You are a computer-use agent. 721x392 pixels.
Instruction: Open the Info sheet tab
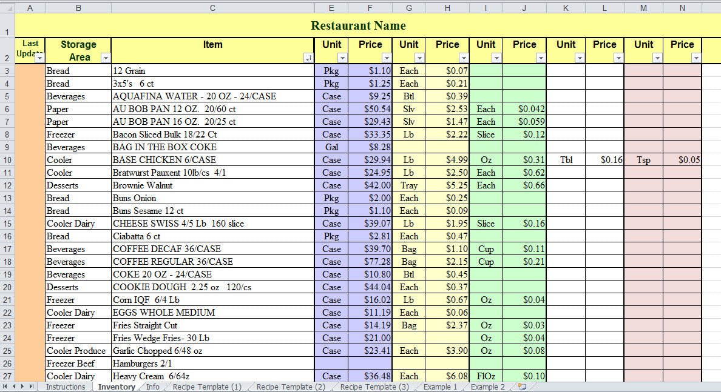pyautogui.click(x=153, y=387)
